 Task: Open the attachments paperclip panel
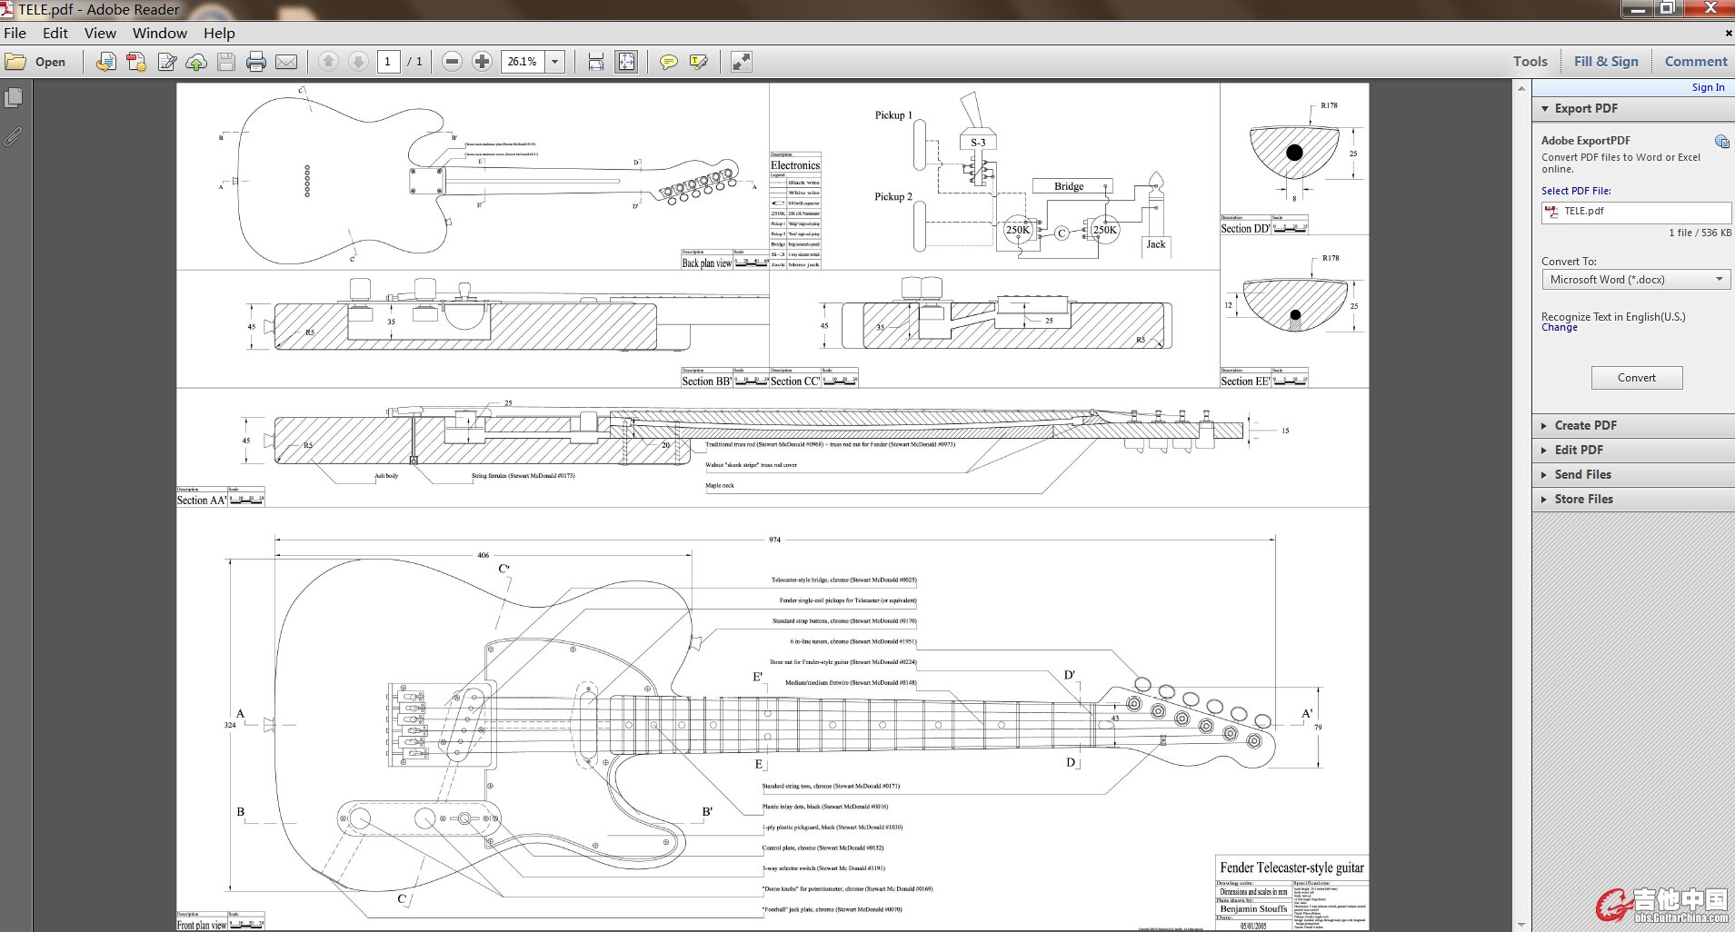14,136
